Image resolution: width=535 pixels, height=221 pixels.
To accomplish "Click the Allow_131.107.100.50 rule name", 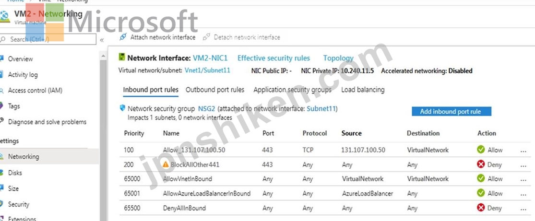I will 194,150.
